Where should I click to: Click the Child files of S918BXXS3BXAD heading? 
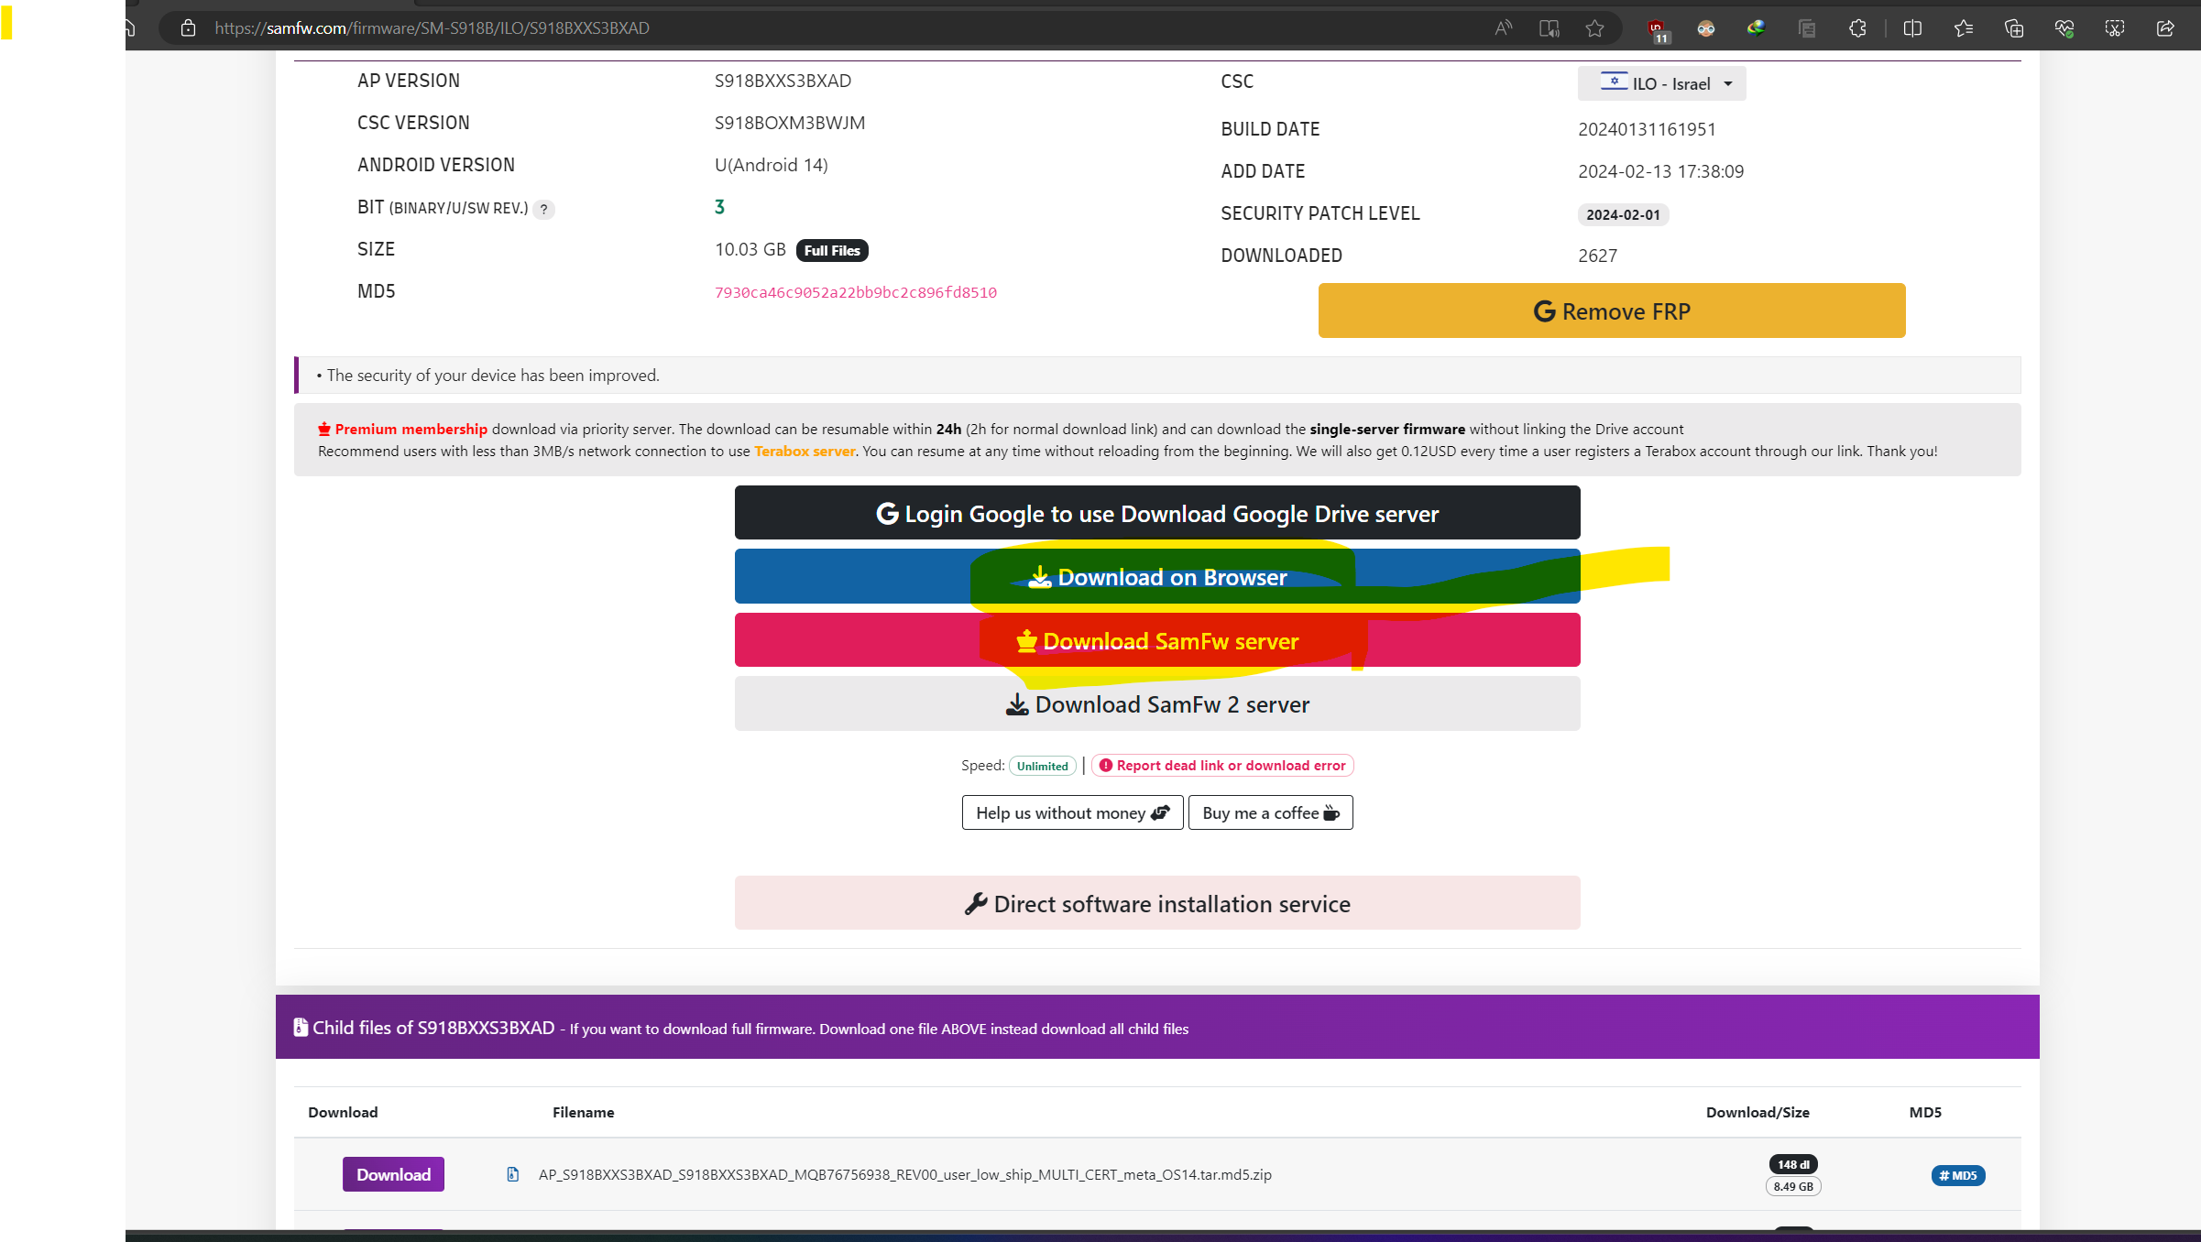click(433, 1028)
